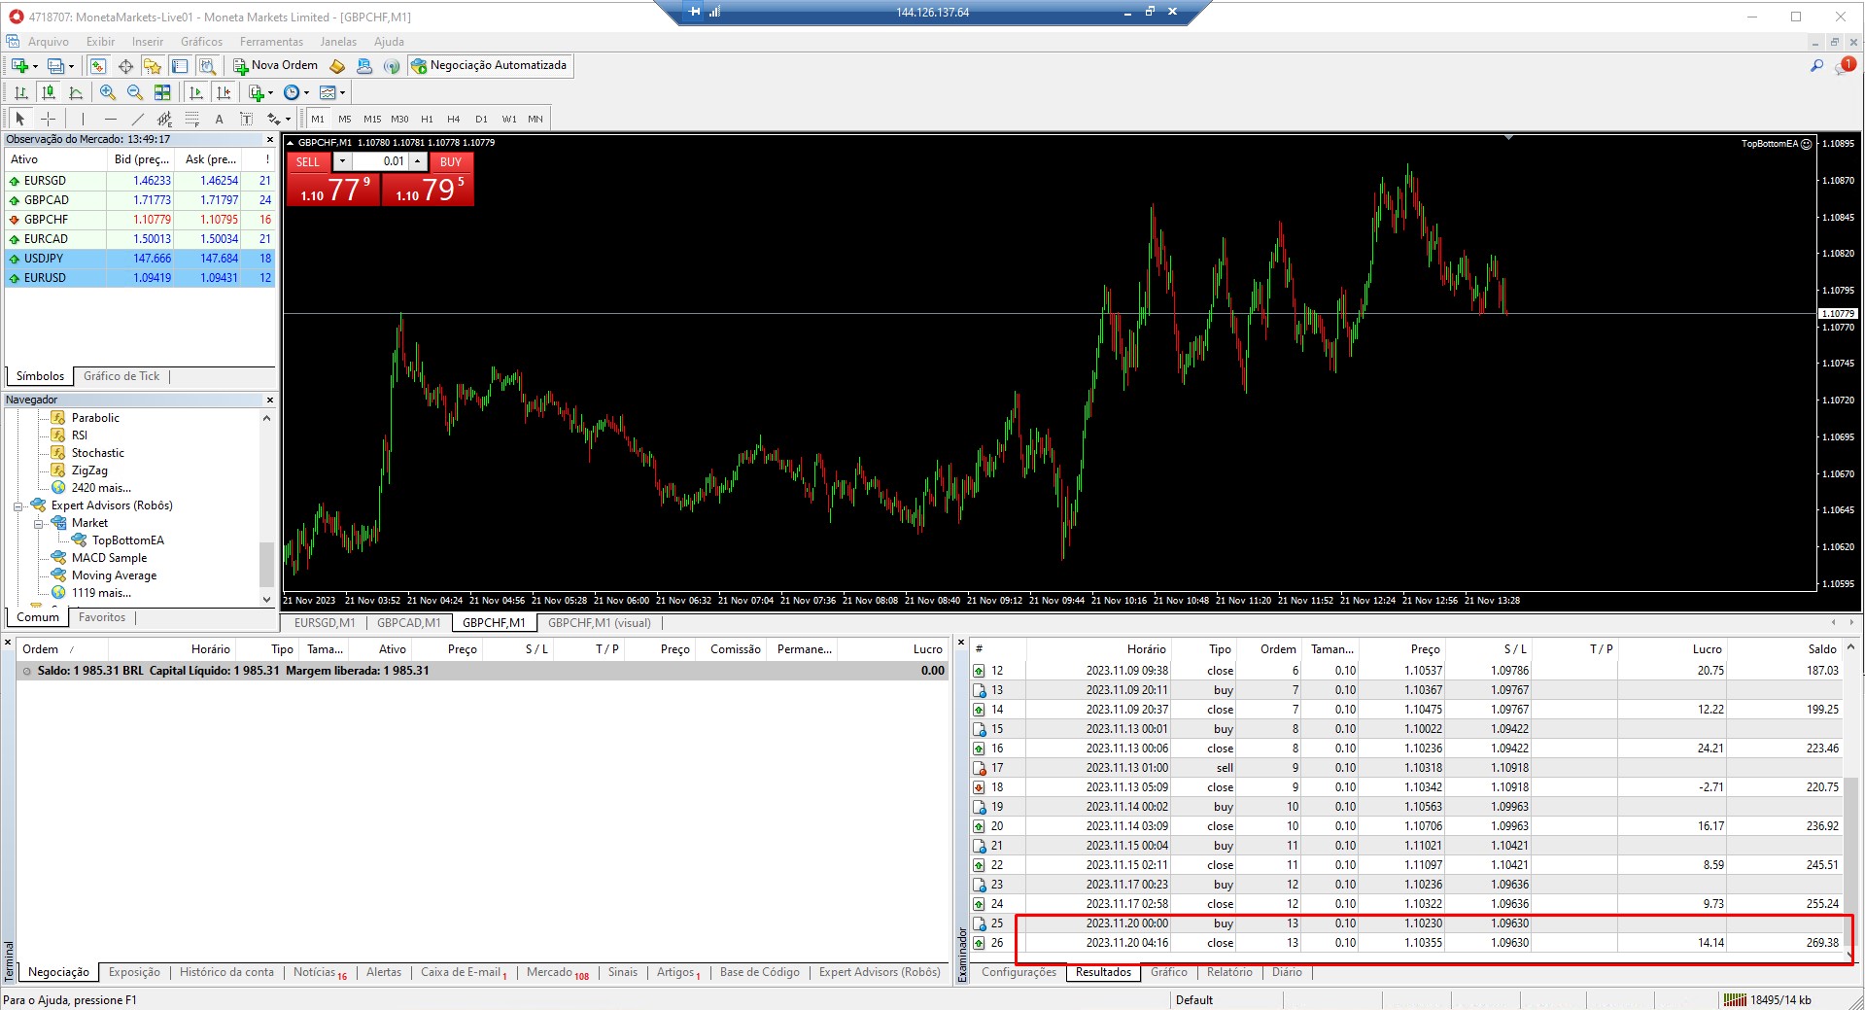Open the periods dropdown arrow
1865x1010 pixels.
(x=306, y=93)
